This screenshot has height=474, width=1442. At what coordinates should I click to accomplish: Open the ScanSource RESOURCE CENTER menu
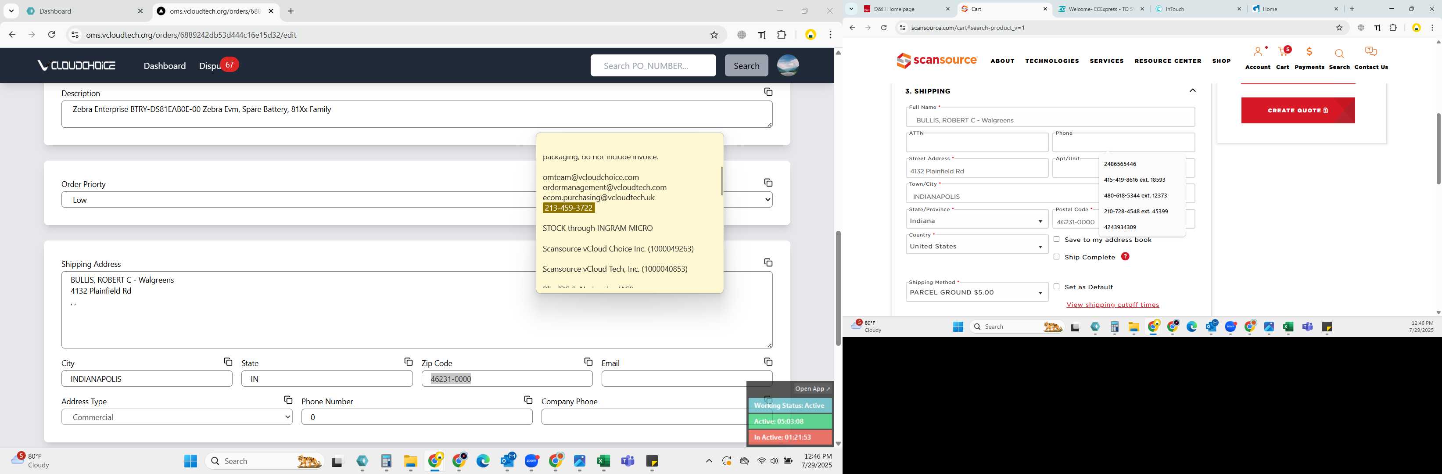(x=1168, y=61)
